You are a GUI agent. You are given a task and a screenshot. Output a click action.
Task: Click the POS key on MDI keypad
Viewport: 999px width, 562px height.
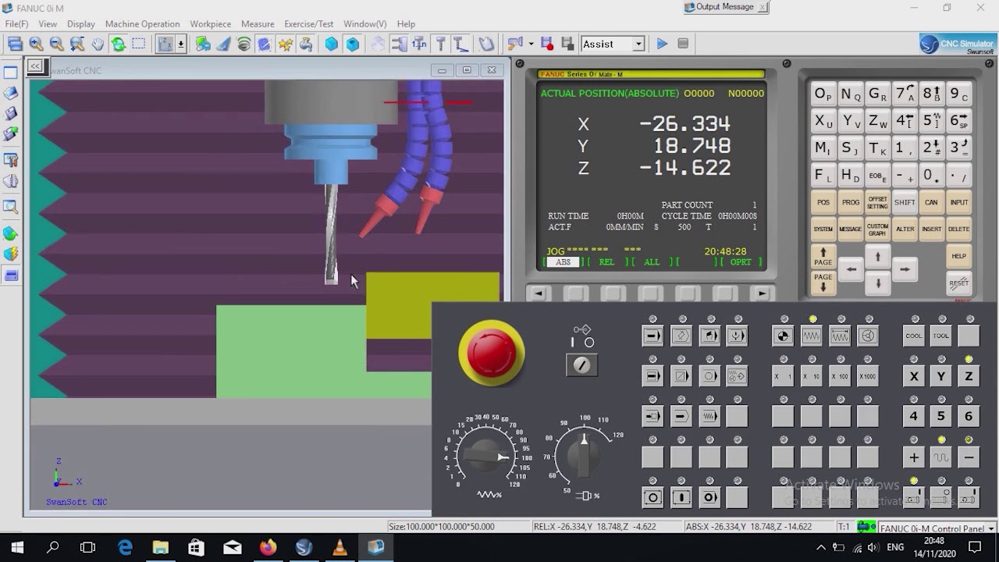click(x=823, y=202)
